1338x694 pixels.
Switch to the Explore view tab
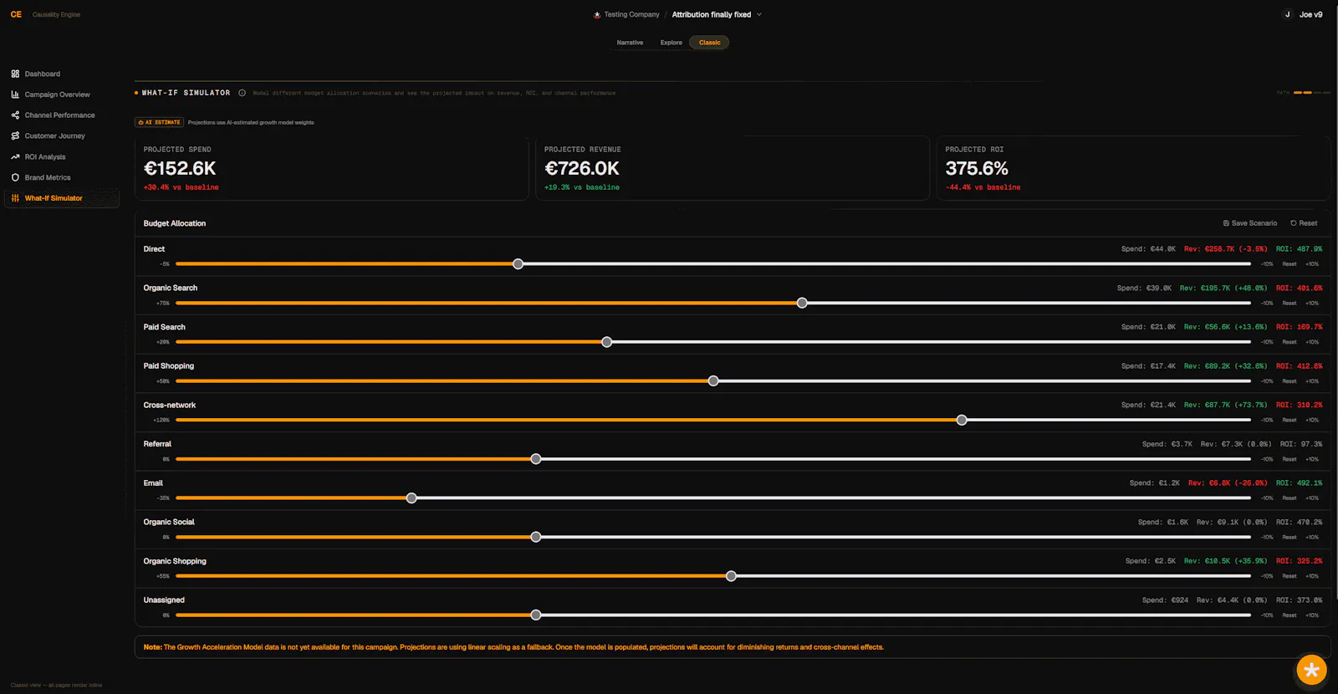tap(671, 43)
